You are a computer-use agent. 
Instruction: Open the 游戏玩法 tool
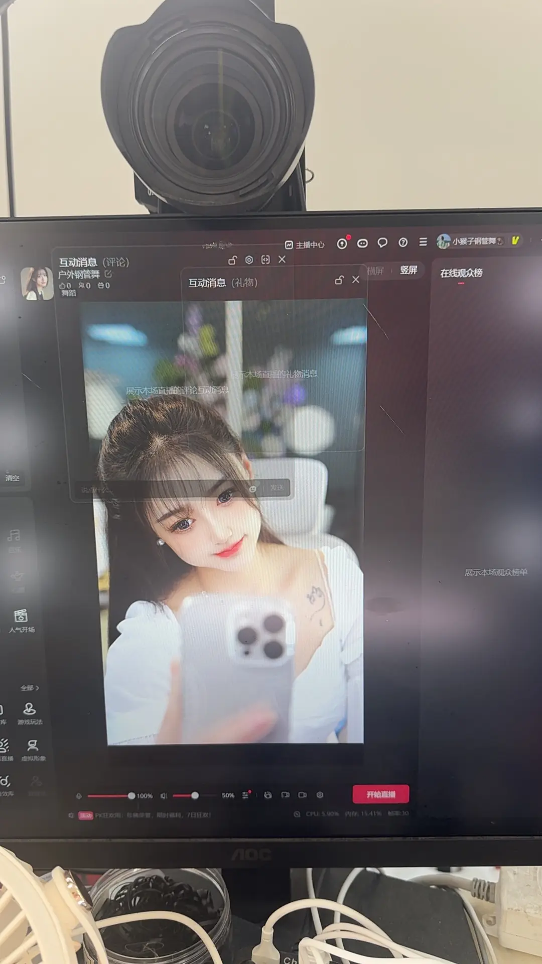[x=30, y=713]
